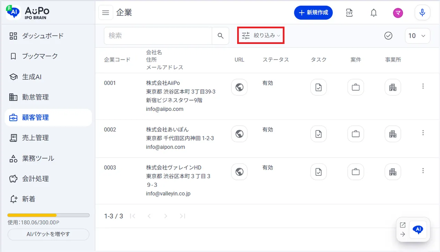Open 事業所 building icon for 株式会社AiiPo
The image size is (440, 252).
pyautogui.click(x=393, y=88)
